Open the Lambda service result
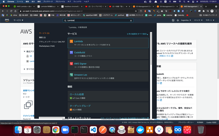219x136 pixels. tap(108, 43)
